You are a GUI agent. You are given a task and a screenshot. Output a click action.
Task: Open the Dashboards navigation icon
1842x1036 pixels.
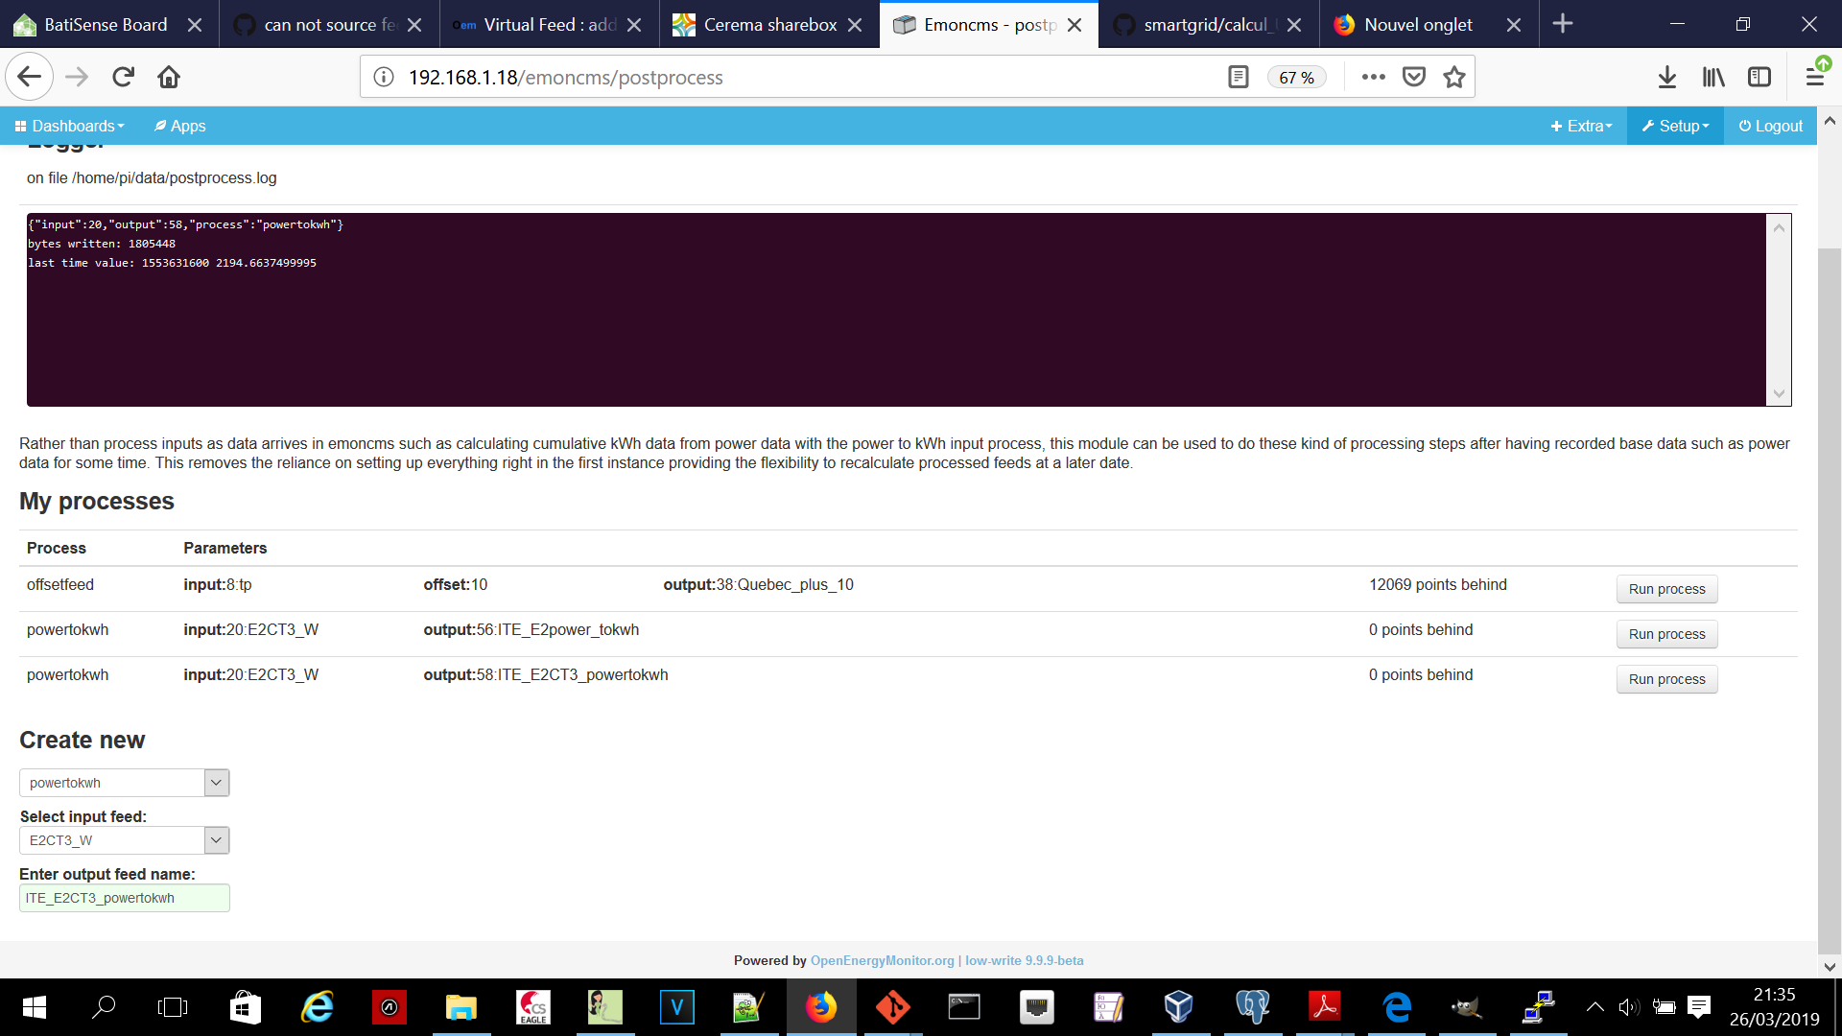[18, 126]
